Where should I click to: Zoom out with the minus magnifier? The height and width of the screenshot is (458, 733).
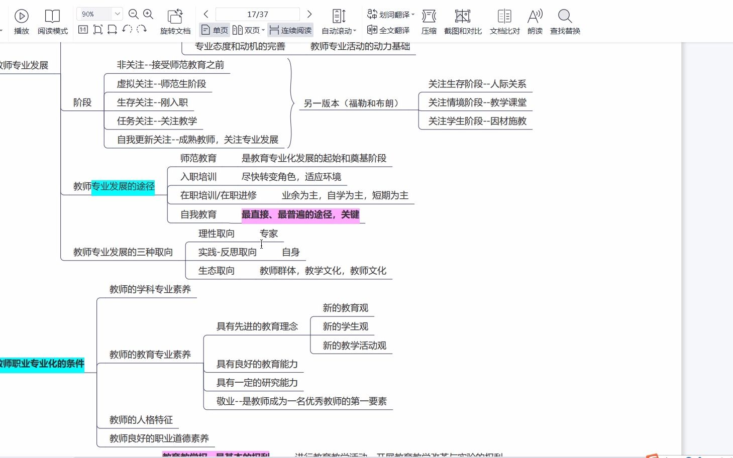point(133,14)
